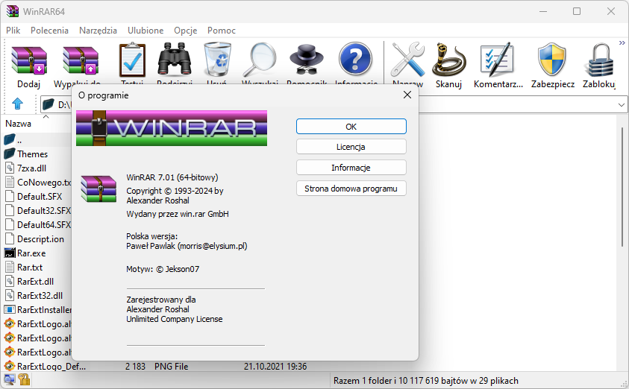Click the Zablokuj padlock icon

[x=601, y=60]
